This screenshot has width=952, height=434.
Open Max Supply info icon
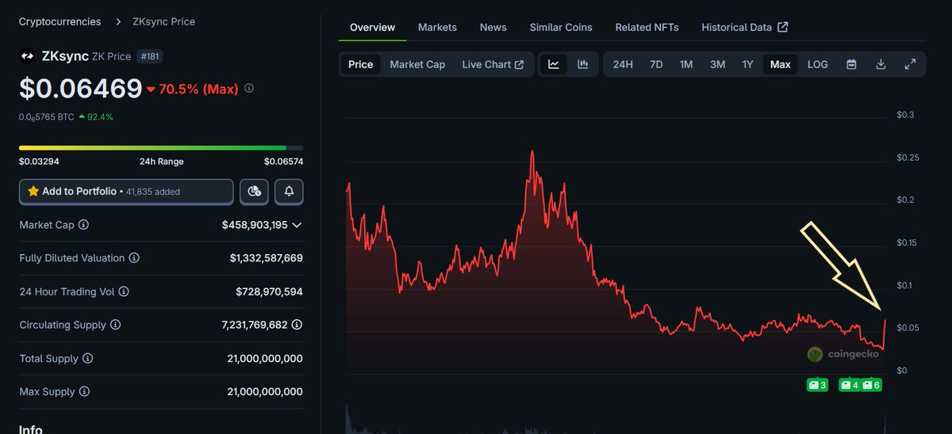[84, 391]
